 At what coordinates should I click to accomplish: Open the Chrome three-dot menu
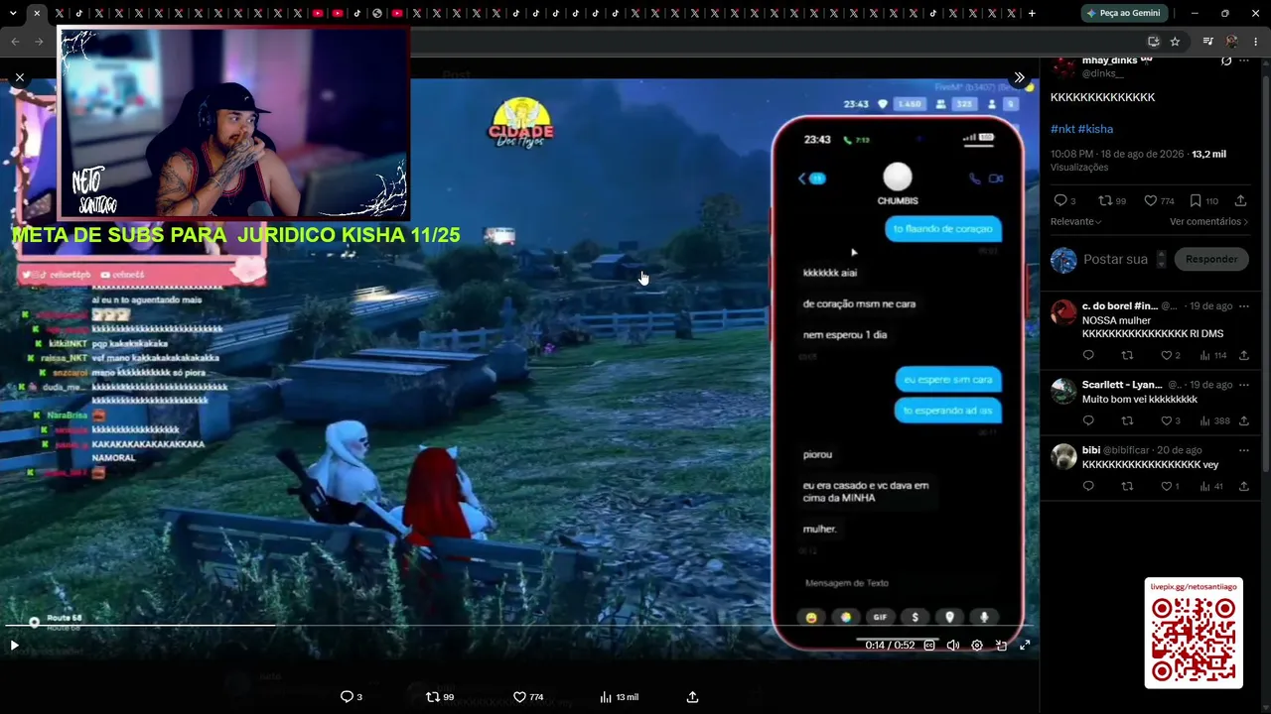pos(1256,42)
